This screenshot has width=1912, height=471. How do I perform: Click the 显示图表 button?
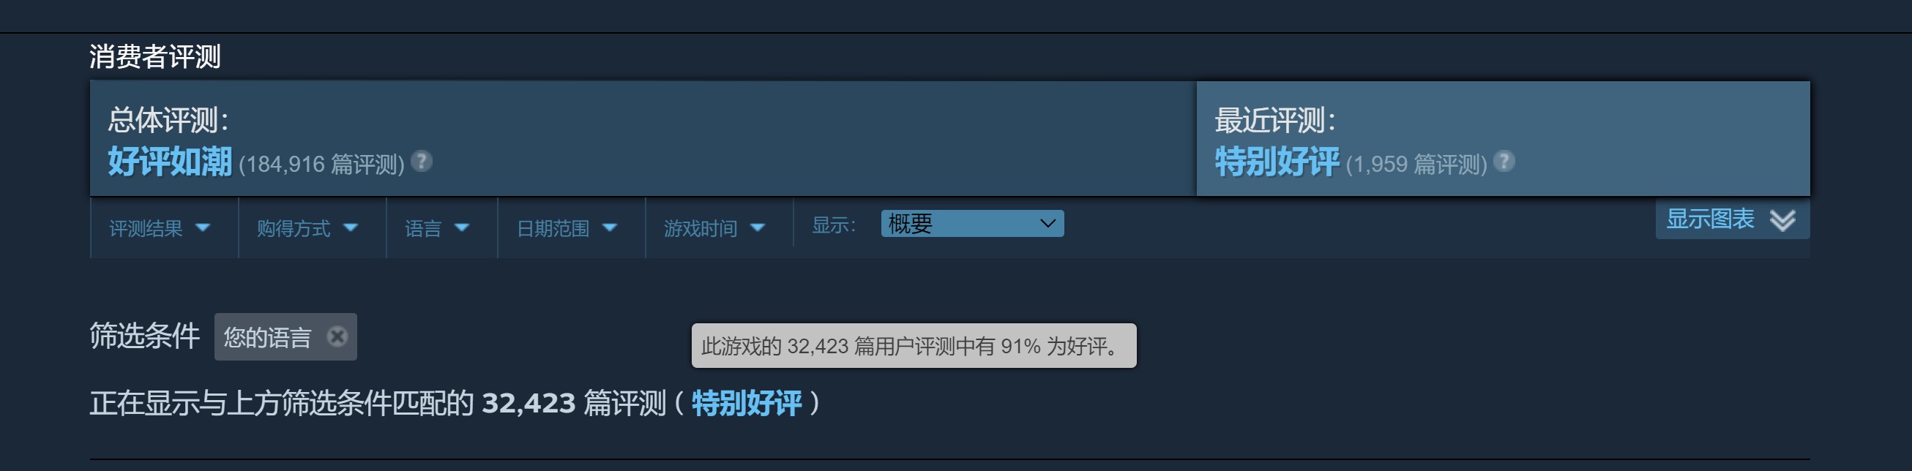click(1733, 219)
